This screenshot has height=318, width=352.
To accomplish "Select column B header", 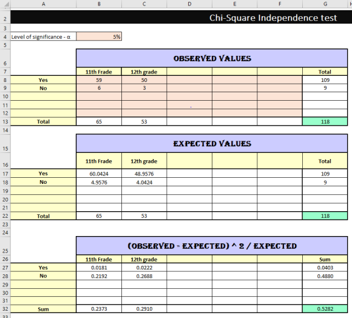I will point(99,4).
